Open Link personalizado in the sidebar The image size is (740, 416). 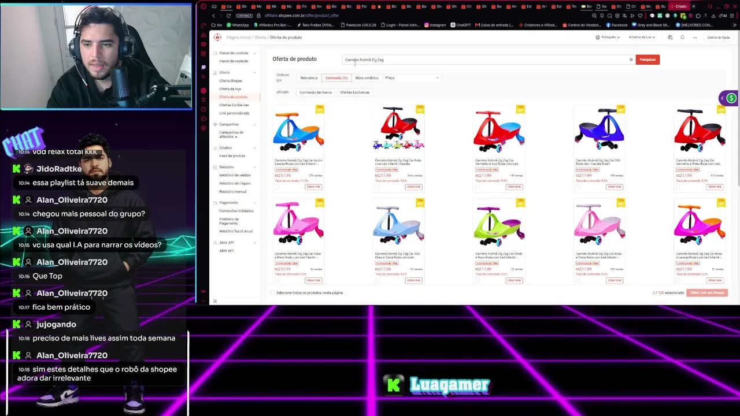pyautogui.click(x=234, y=113)
